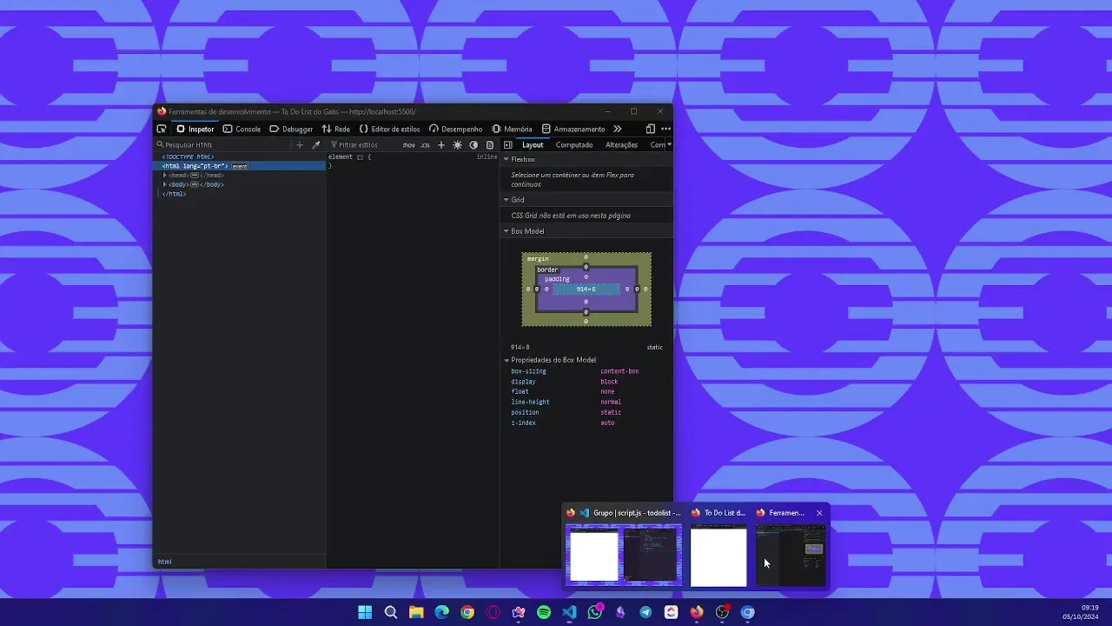1112x626 pixels.
Task: Toggle responsive design mode icon
Action: (650, 129)
